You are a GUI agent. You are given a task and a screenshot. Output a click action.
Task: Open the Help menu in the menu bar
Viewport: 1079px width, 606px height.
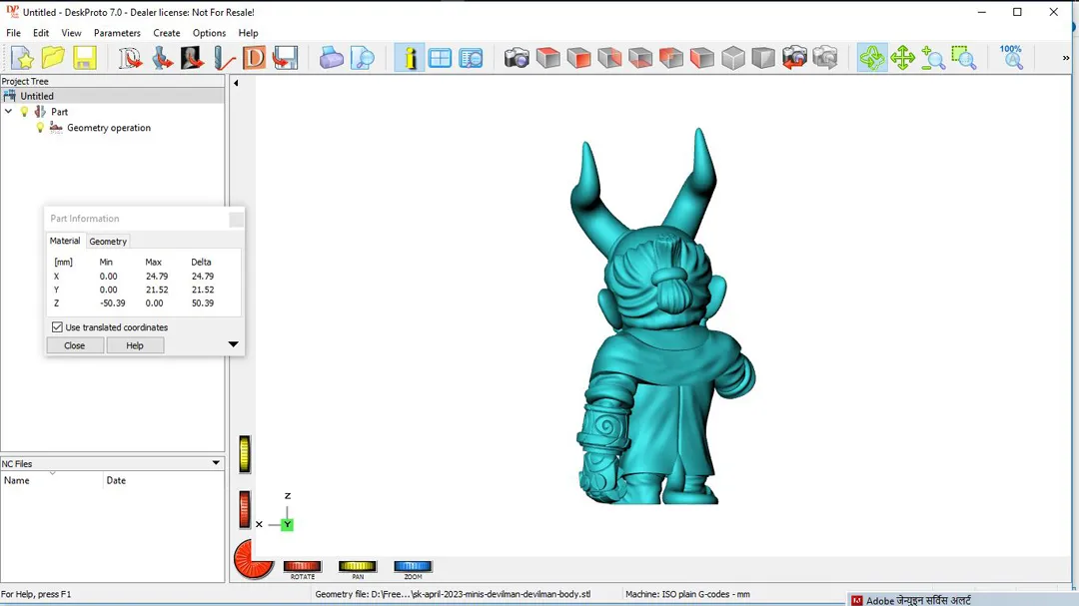click(x=248, y=33)
